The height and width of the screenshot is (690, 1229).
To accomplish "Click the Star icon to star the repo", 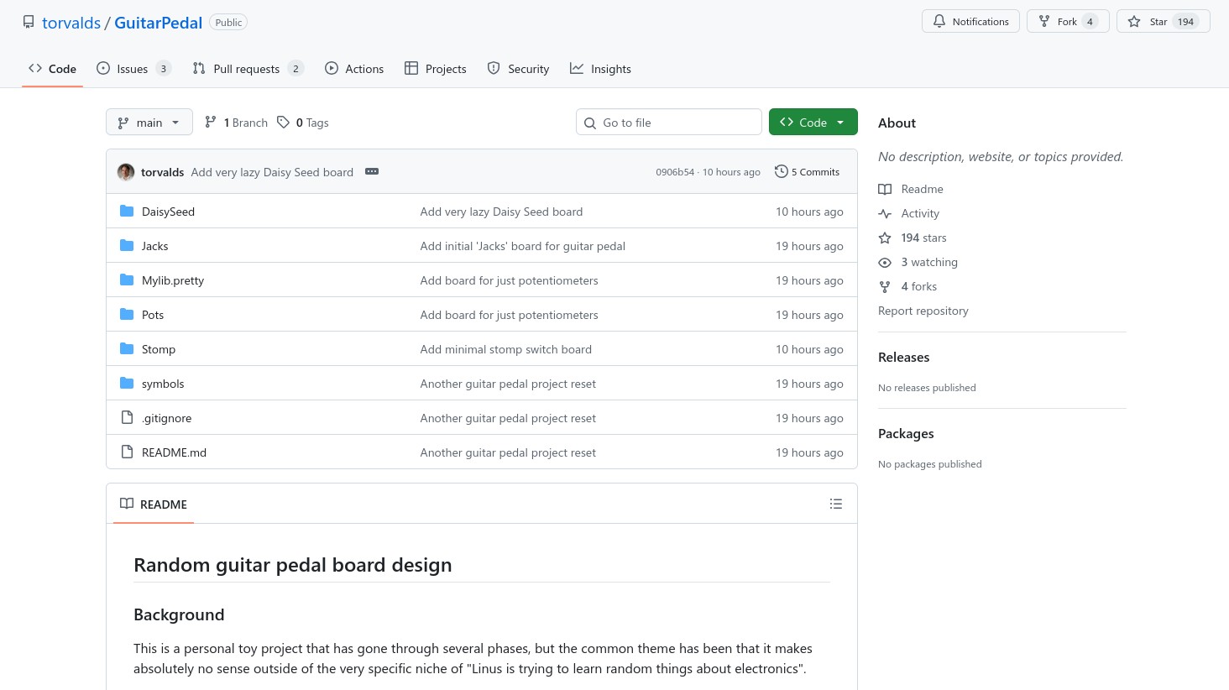I will pos(1134,21).
